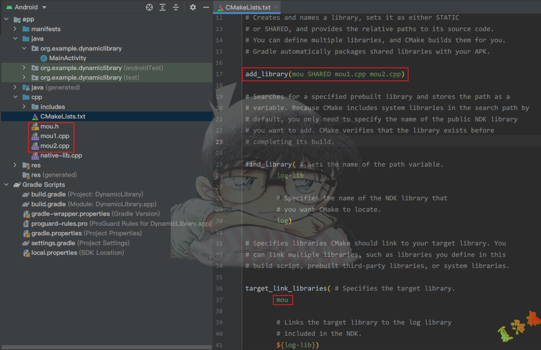Switch to the CMakeLists.txt editor tab
Image resolution: width=541 pixels, height=350 pixels.
[x=247, y=7]
